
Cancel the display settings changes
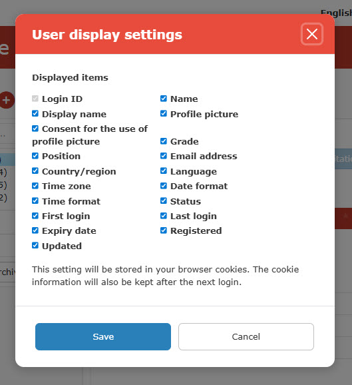coord(246,336)
